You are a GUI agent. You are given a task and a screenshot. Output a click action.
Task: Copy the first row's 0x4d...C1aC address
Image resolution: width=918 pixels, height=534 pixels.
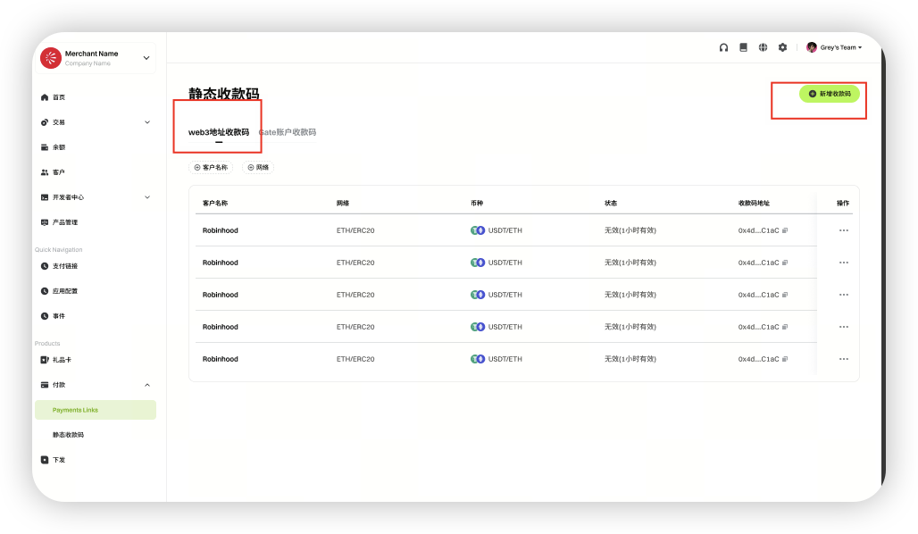tap(785, 230)
